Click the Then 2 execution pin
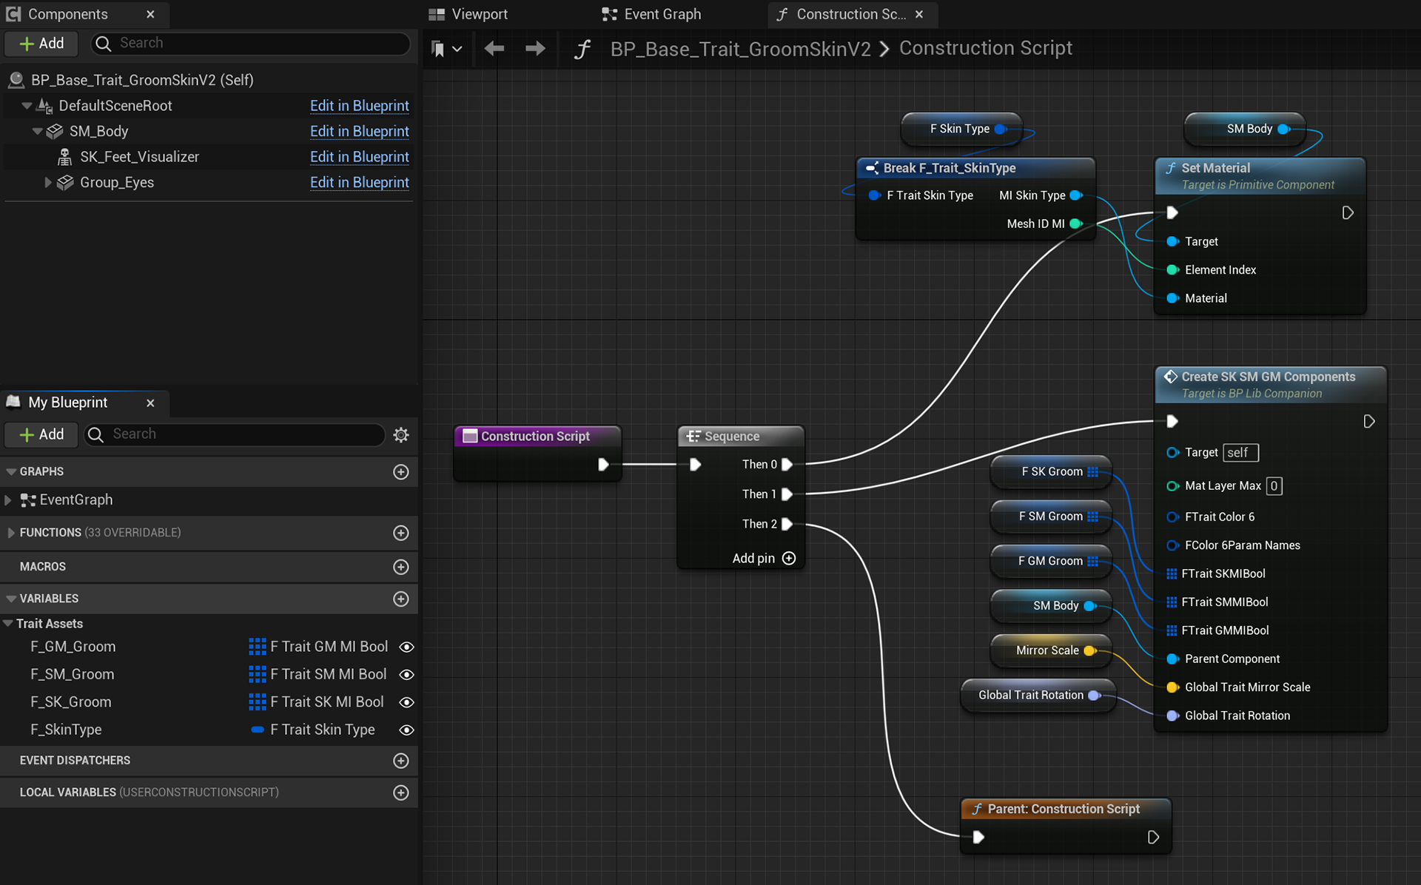The width and height of the screenshot is (1421, 885). tap(787, 524)
